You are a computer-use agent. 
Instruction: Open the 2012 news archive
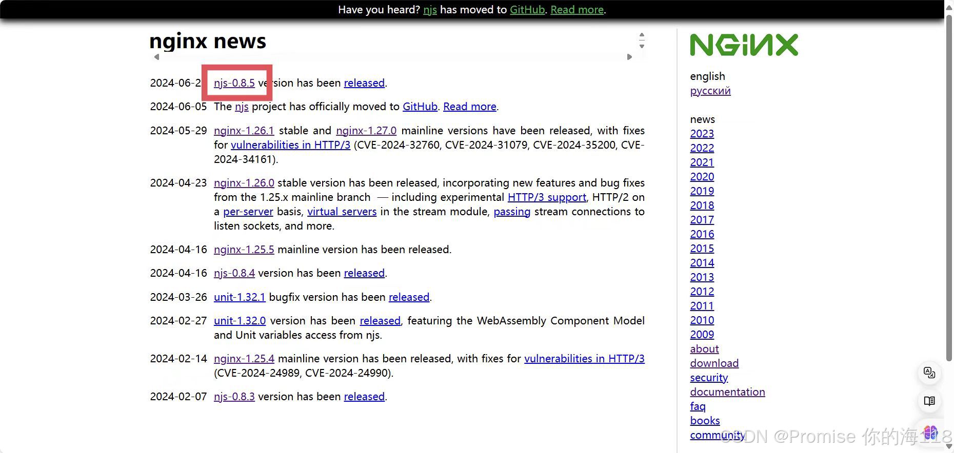pos(702,292)
